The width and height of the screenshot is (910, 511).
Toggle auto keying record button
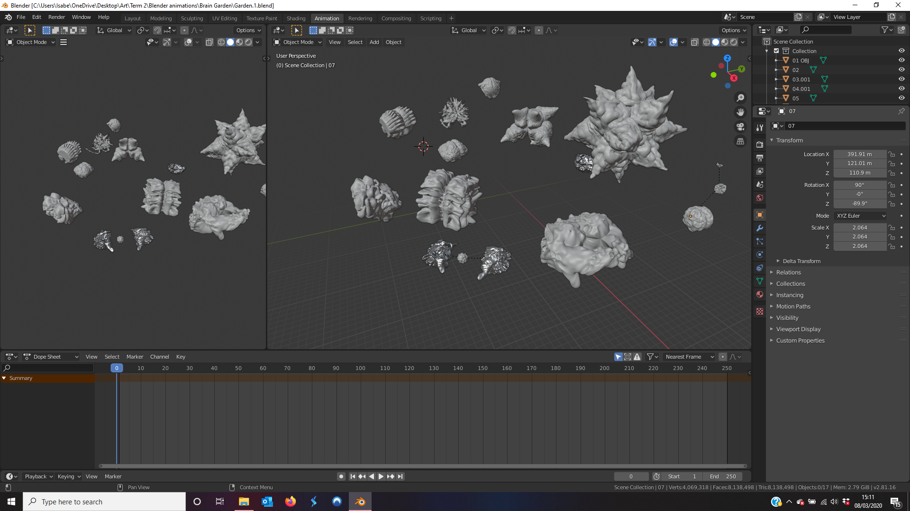point(341,476)
